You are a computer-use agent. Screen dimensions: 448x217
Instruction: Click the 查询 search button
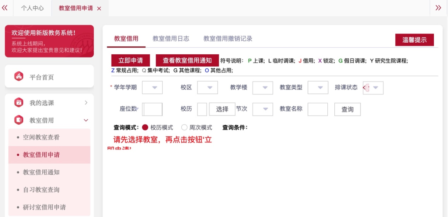(x=347, y=109)
